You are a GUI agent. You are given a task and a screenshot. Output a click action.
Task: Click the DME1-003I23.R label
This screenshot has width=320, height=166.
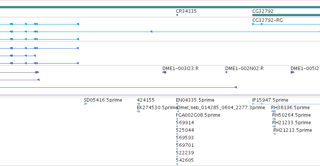180,69
